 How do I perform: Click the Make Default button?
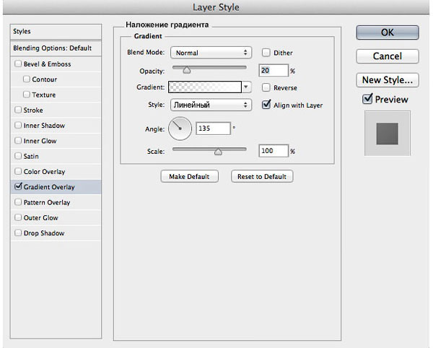[189, 176]
